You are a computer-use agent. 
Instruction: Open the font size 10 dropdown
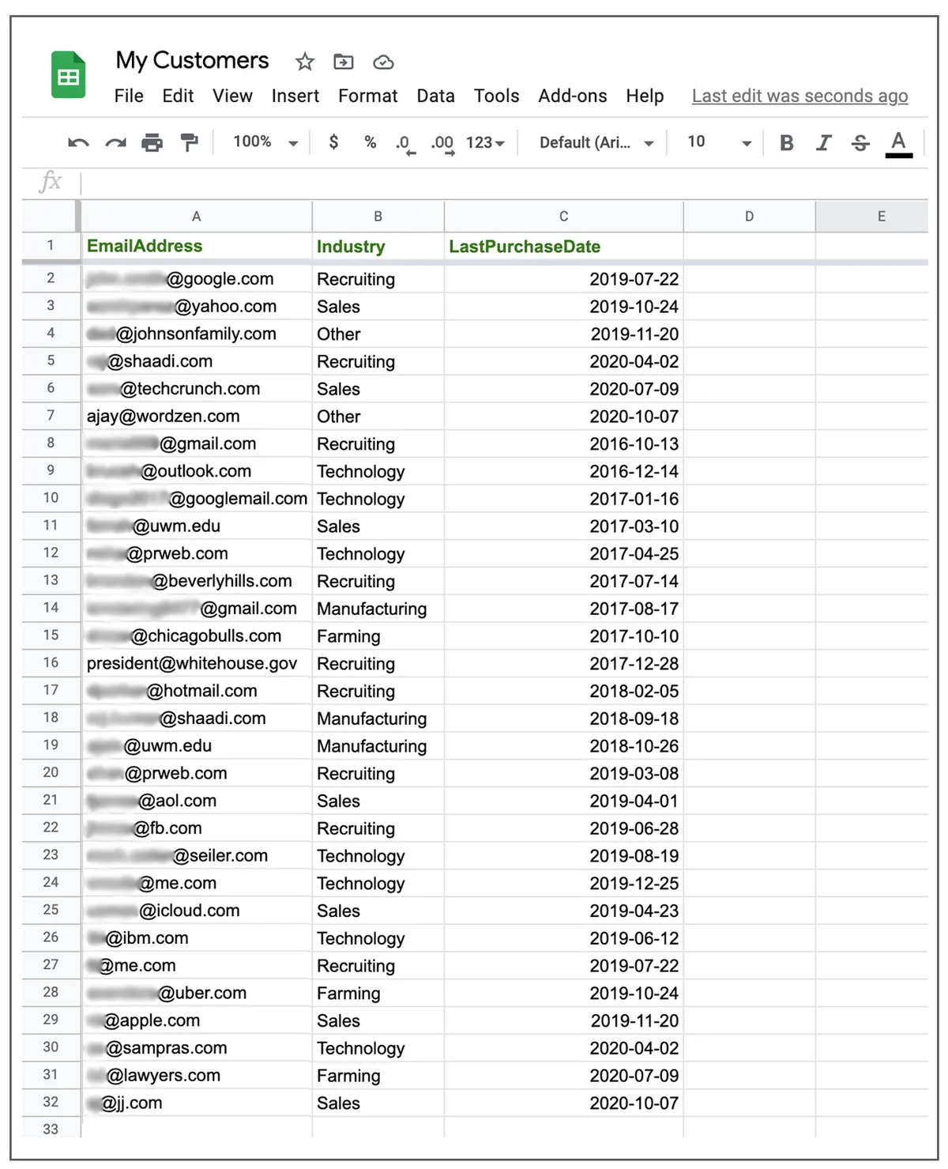point(719,142)
